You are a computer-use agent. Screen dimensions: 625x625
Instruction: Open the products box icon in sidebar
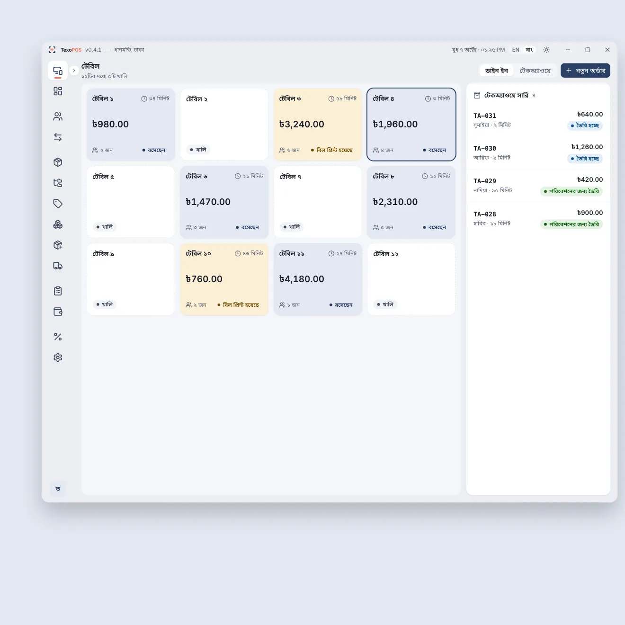[x=58, y=162]
